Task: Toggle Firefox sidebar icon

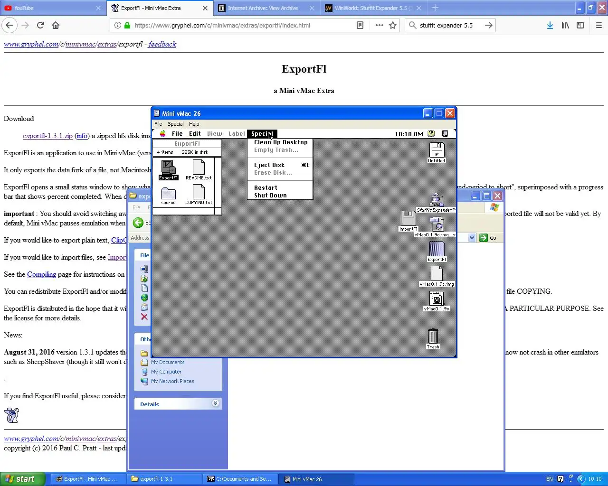Action: [580, 25]
